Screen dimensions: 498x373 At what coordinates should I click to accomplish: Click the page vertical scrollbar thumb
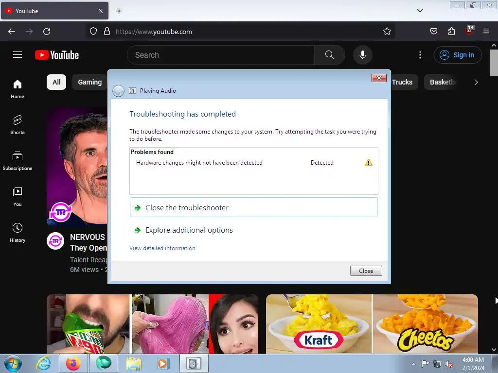494,63
